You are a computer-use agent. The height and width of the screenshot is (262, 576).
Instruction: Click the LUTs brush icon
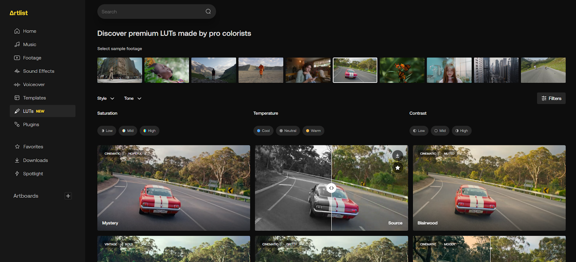click(17, 111)
